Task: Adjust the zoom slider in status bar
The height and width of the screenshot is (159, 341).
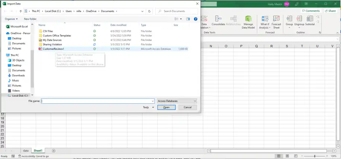Action: tap(315, 156)
